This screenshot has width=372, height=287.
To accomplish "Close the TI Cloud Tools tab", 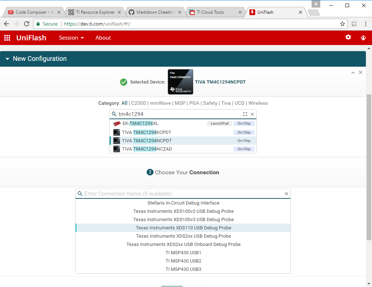I will pyautogui.click(x=240, y=12).
